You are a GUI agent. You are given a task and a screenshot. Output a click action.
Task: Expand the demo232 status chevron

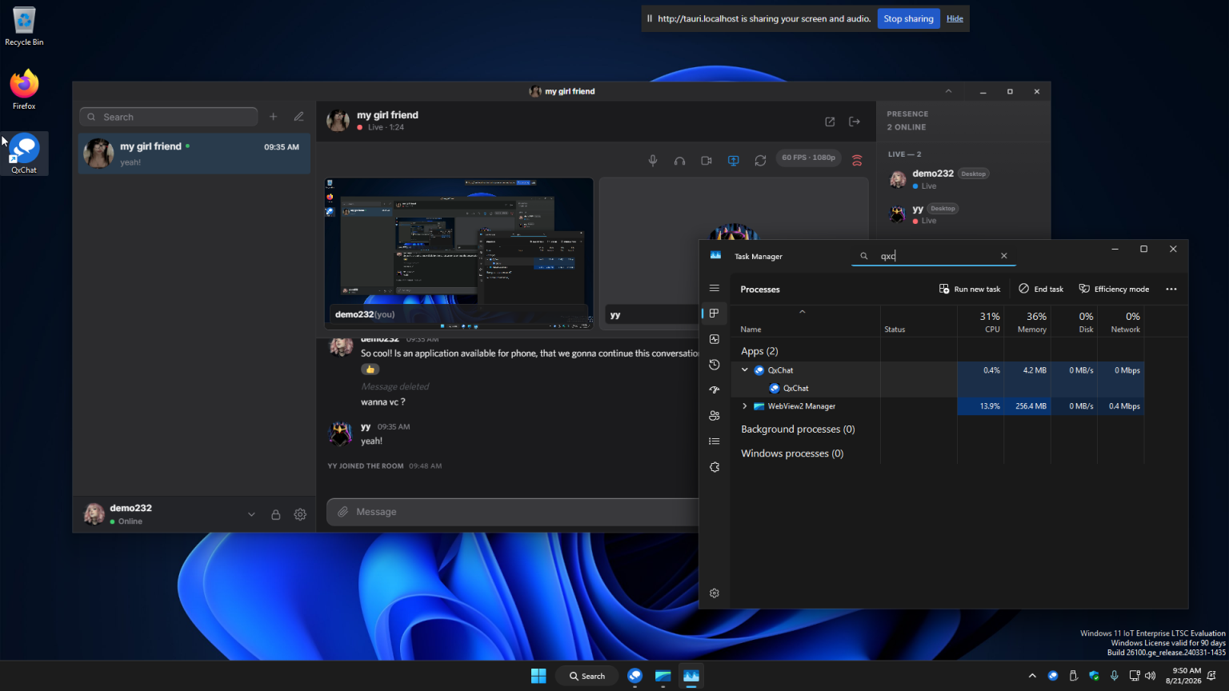coord(251,515)
